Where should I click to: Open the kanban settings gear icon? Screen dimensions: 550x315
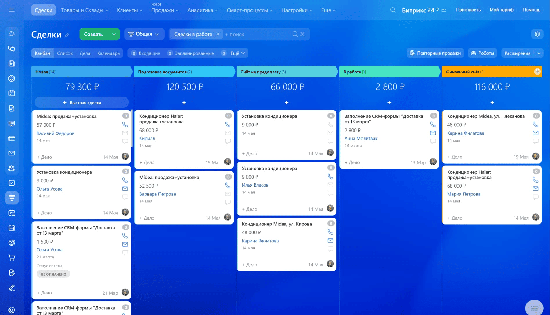(x=537, y=34)
